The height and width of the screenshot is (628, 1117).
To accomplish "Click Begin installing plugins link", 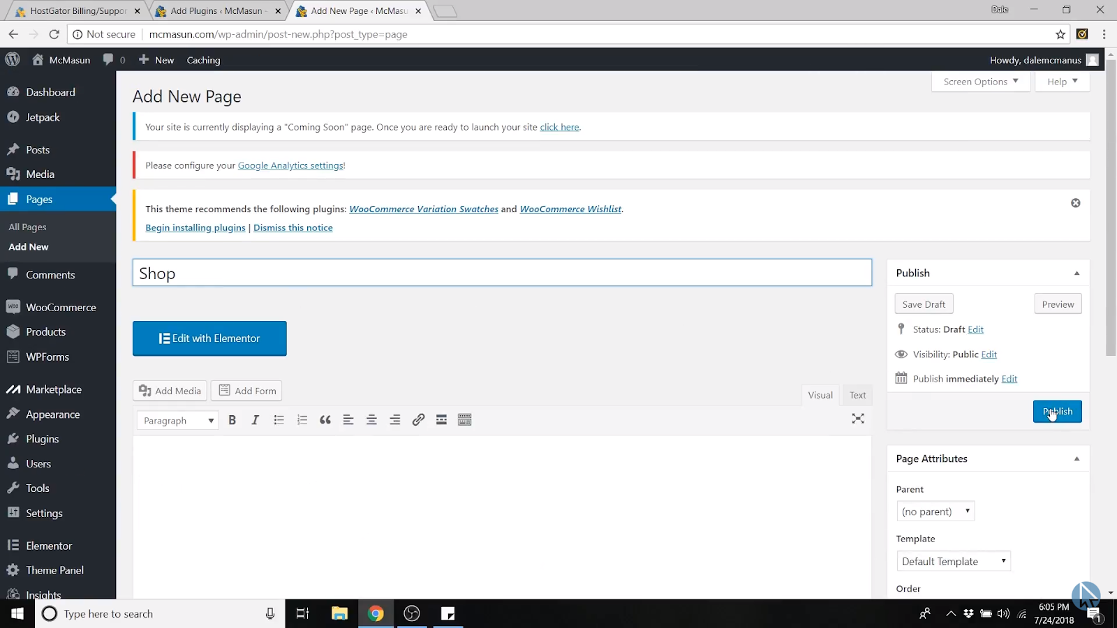I will tap(195, 227).
